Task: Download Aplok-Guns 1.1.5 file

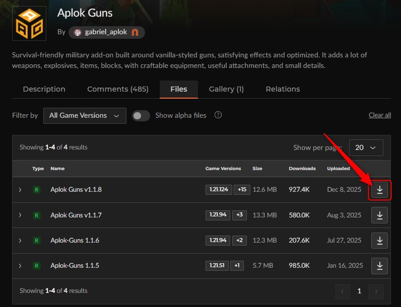Action: (x=379, y=266)
